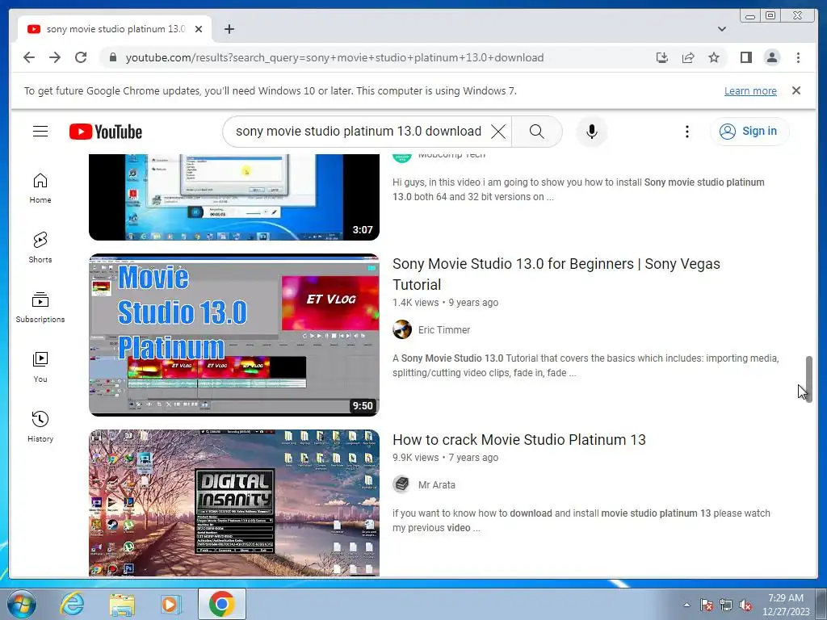Sign in to YouTube

(x=749, y=132)
